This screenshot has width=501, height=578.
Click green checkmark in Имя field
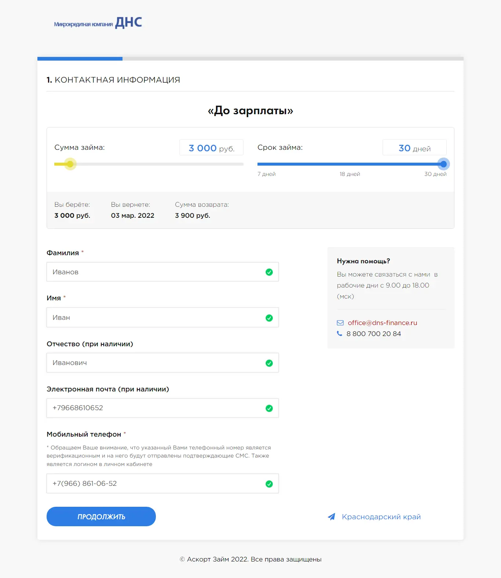point(269,318)
